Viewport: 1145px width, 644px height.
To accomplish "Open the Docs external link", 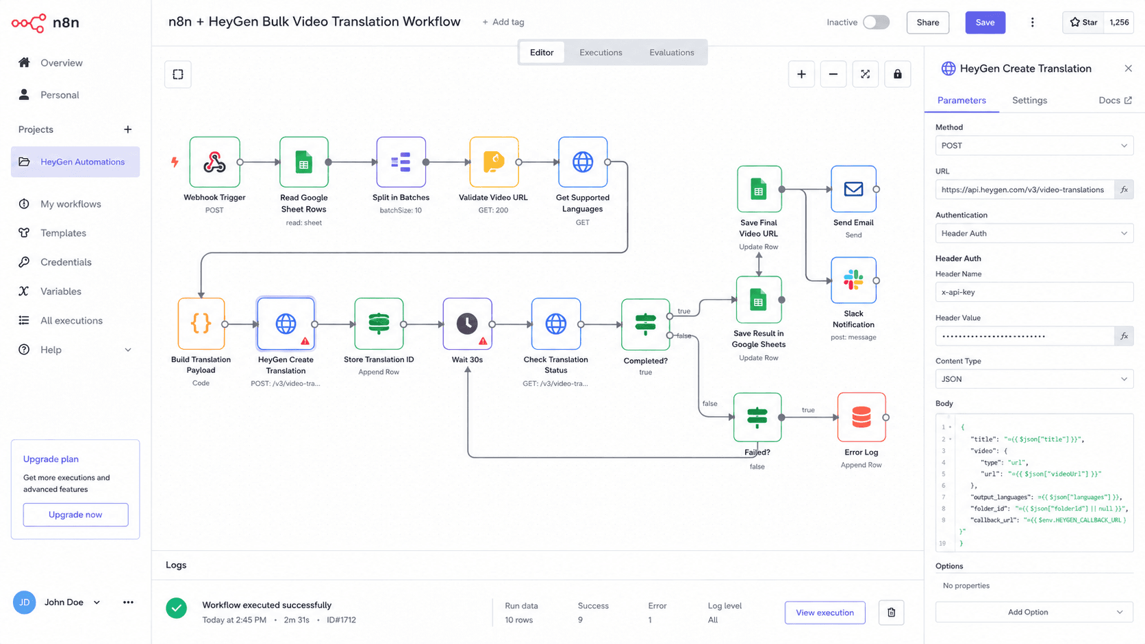I will click(x=1115, y=101).
